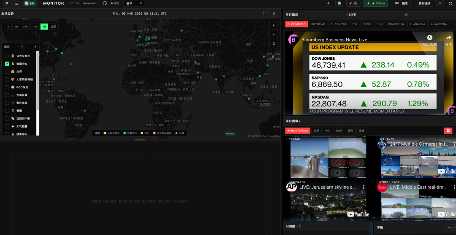Enable the 大宗商品枢纽 layer checkbox

point(7,79)
